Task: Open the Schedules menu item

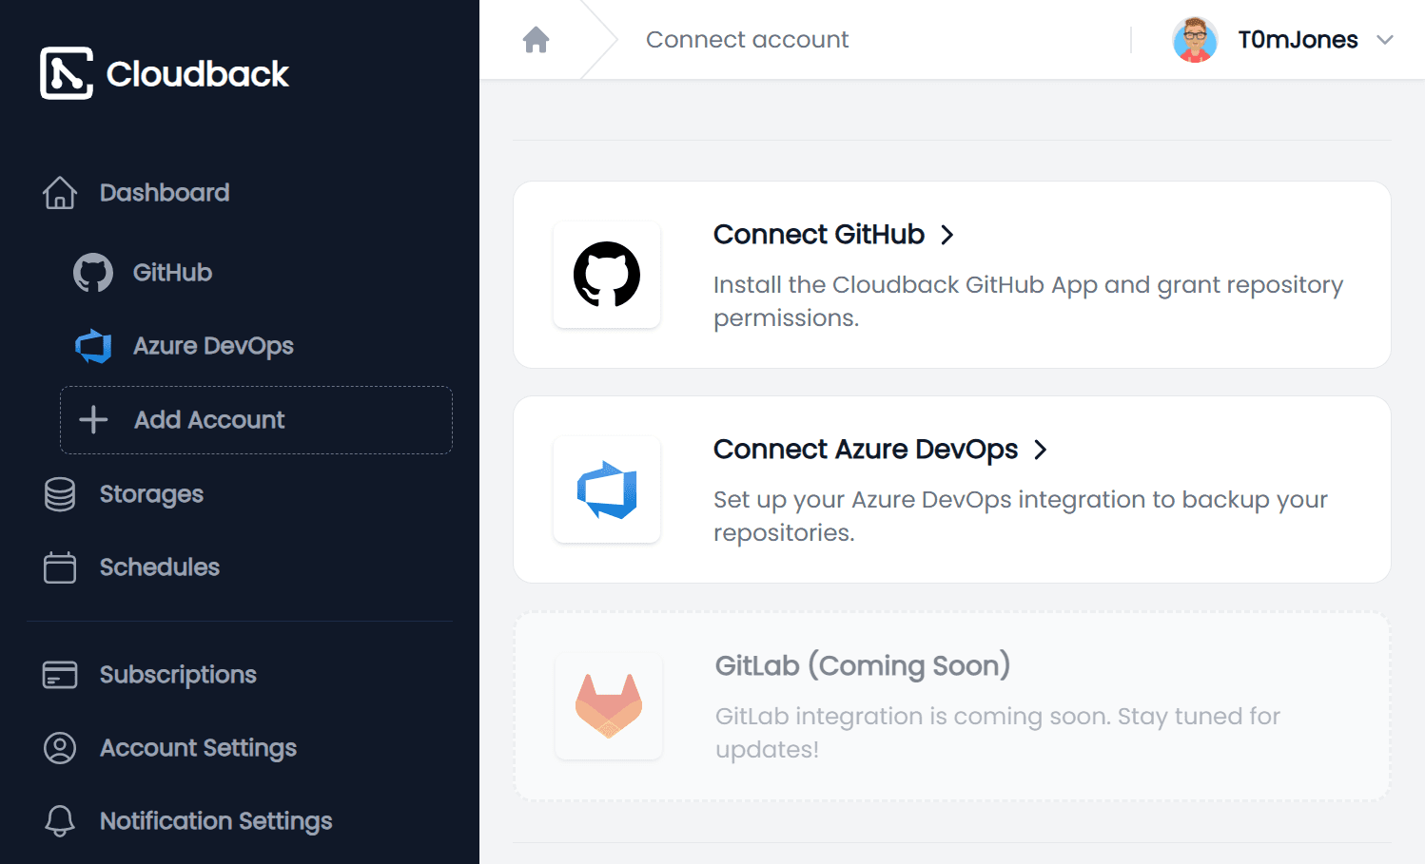Action: tap(160, 567)
